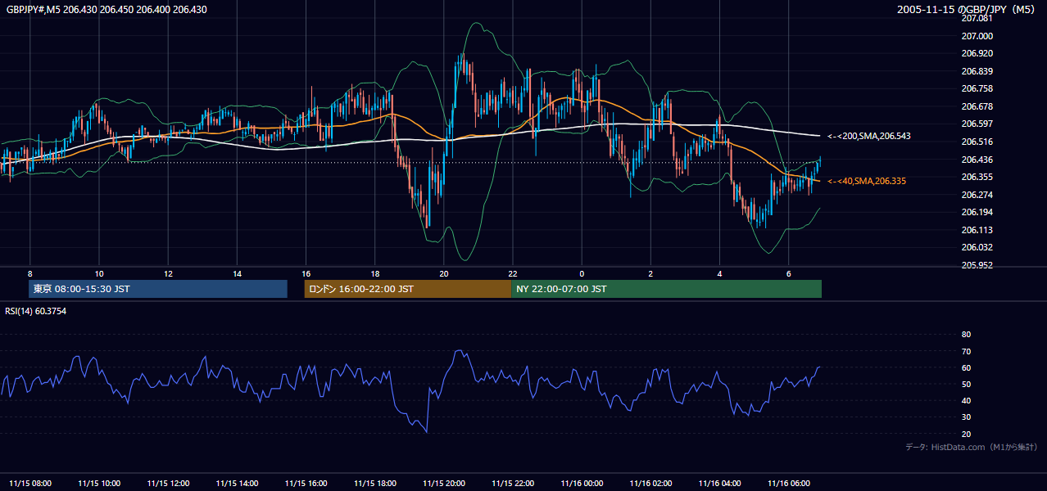This screenshot has height=491, width=1047.
Task: Click price axis value 206.597
Action: point(977,124)
